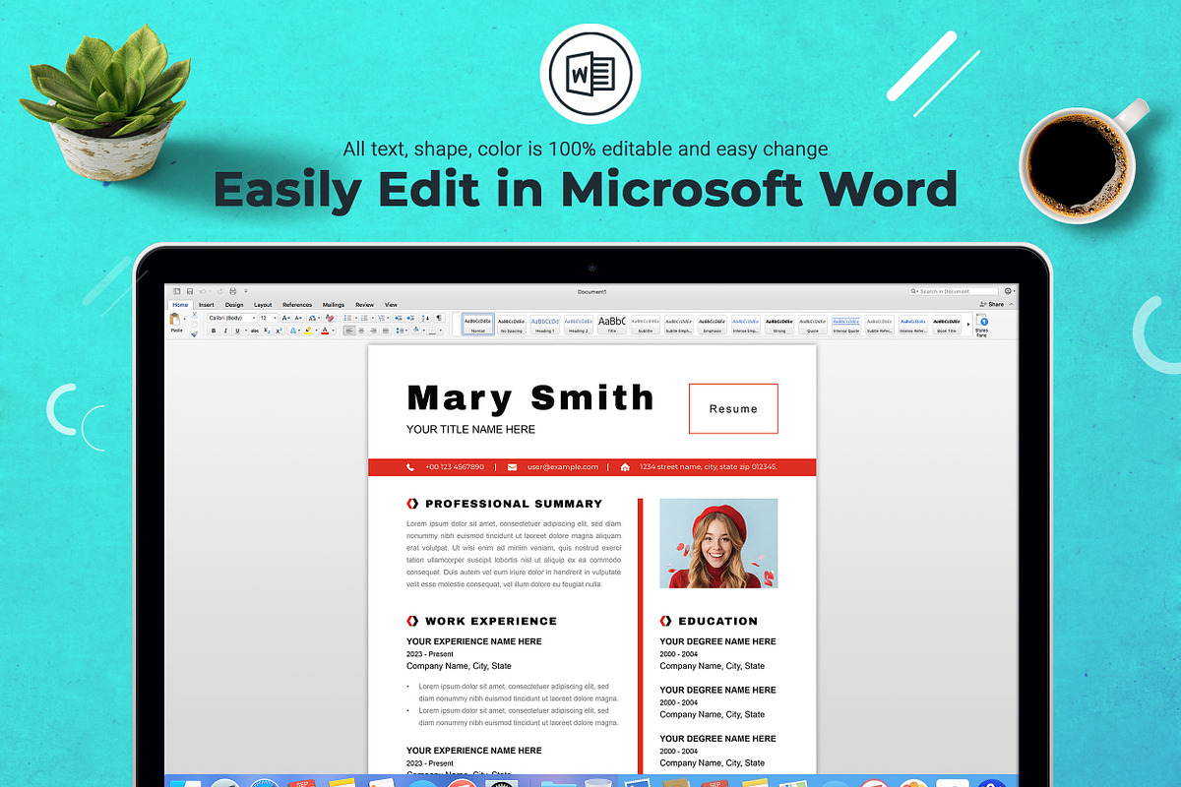This screenshot has height=787, width=1181.
Task: Set center paragraph alignment
Action: click(361, 331)
